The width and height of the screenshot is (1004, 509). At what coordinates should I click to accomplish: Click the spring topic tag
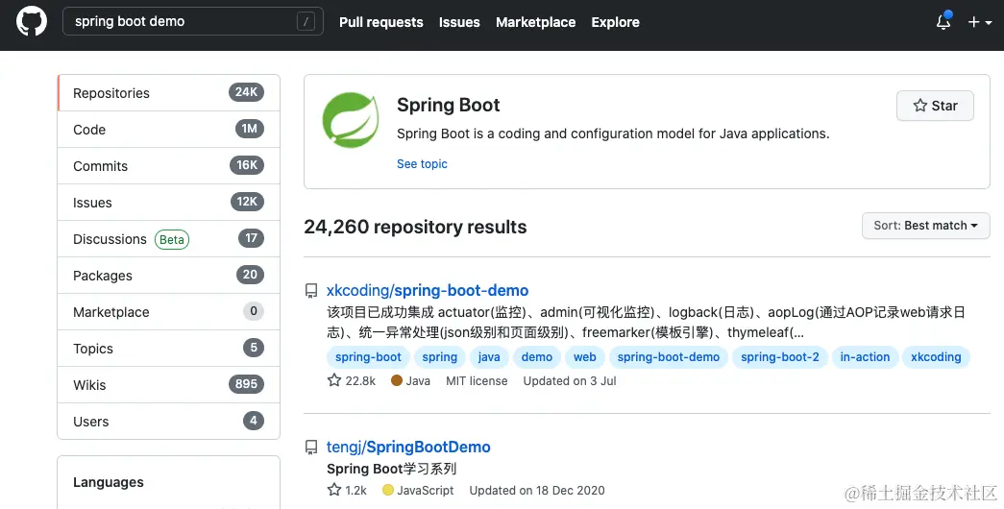[x=440, y=357]
